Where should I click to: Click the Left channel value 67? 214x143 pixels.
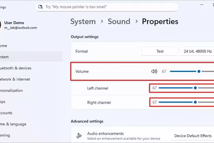155,88
